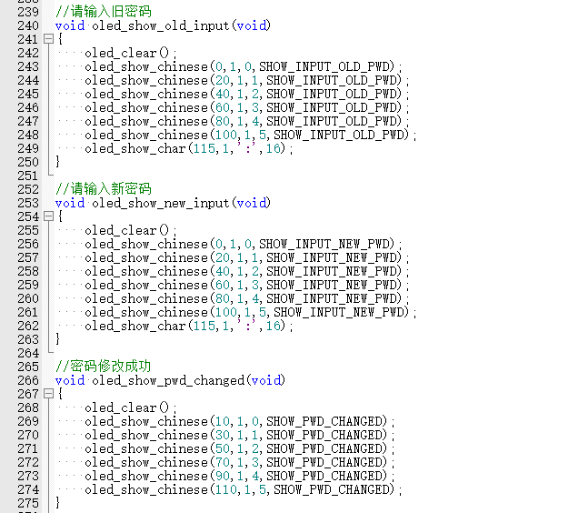The height and width of the screenshot is (513, 578).
Task: Click the number 100 on line 248
Action: point(226,135)
